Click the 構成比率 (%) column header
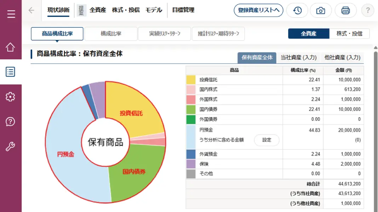The image size is (378, 212). point(303,70)
